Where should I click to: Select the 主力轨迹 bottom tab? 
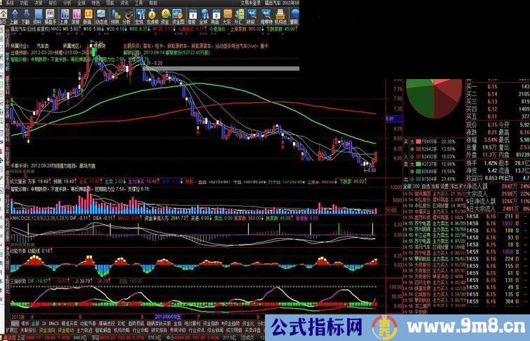point(84,329)
